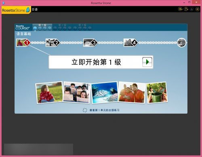Open lesson 1 red diamond marker
The height and width of the screenshot is (157, 202).
pyautogui.click(x=27, y=42)
